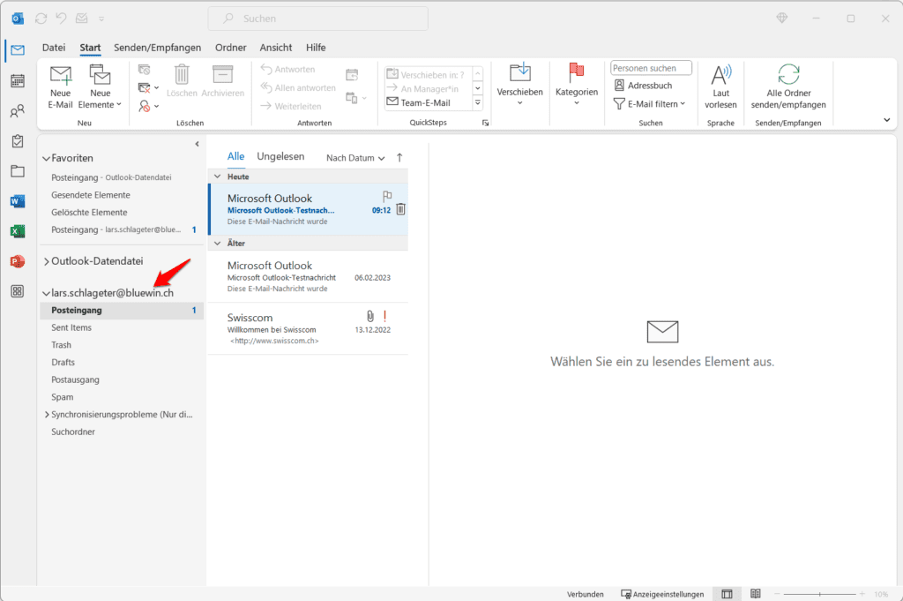The width and height of the screenshot is (903, 601).
Task: Show only Ungelesen messages
Action: (x=280, y=156)
